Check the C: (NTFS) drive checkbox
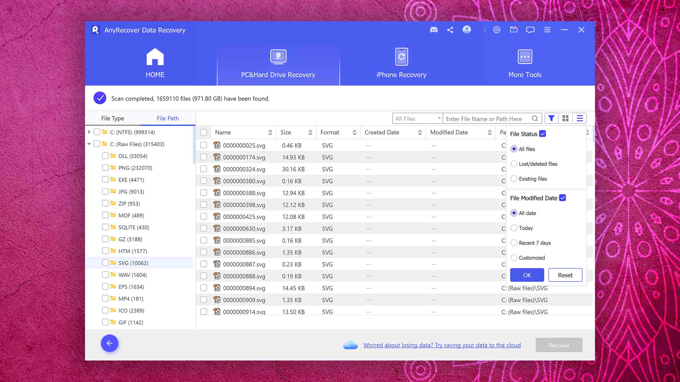The width and height of the screenshot is (680, 382). (x=97, y=132)
